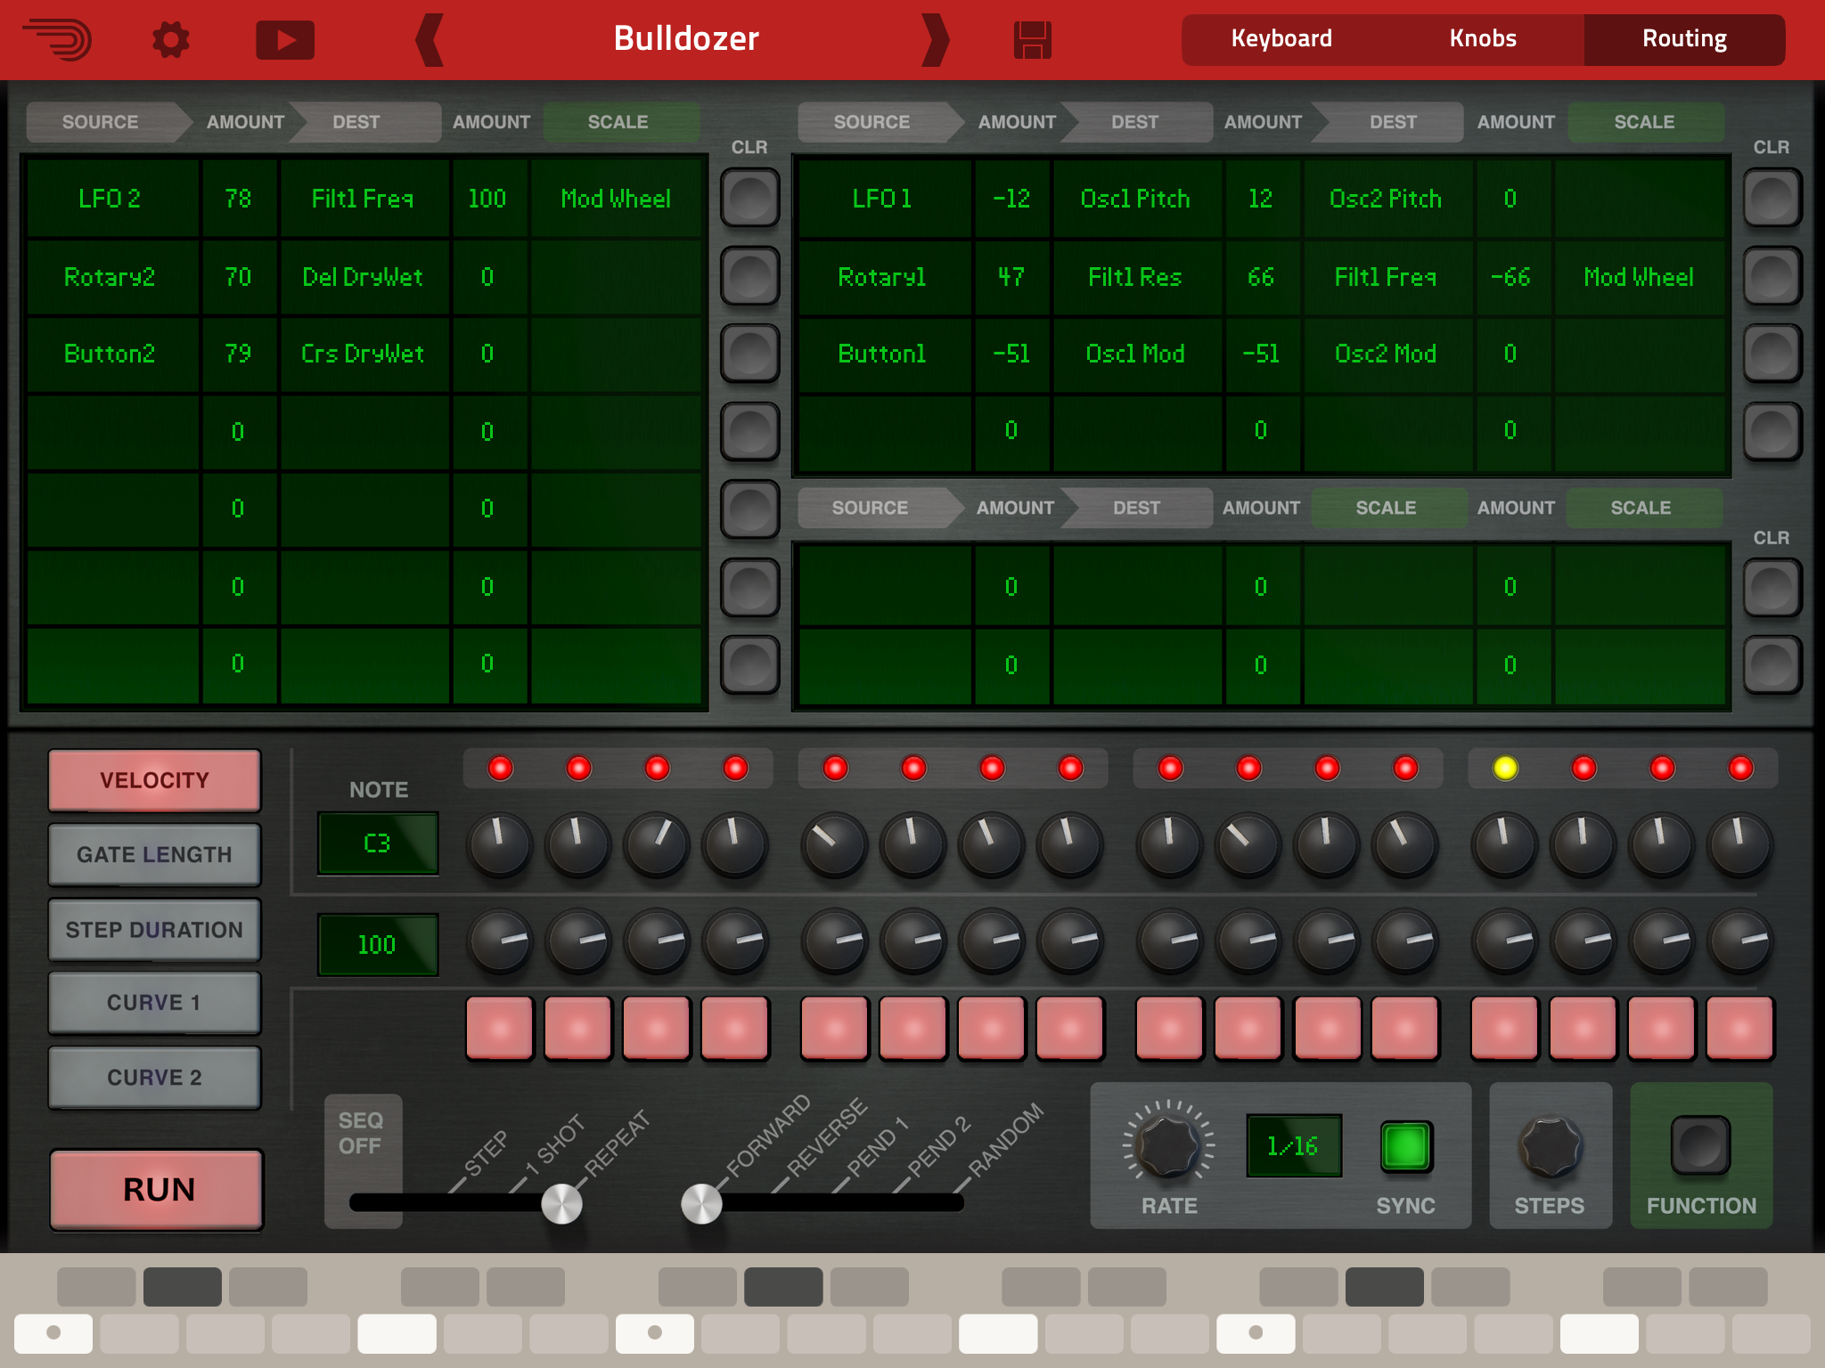Select Osc1 Pitch destination cell
Screen dimensions: 1825x1368
(x=1136, y=199)
